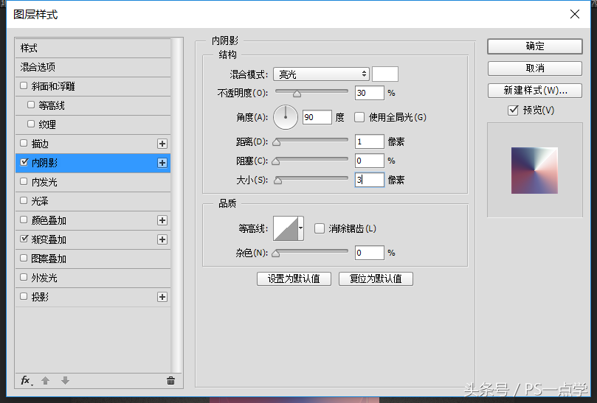Add another 投影 effect with the plus icon
The width and height of the screenshot is (597, 403).
tap(162, 297)
